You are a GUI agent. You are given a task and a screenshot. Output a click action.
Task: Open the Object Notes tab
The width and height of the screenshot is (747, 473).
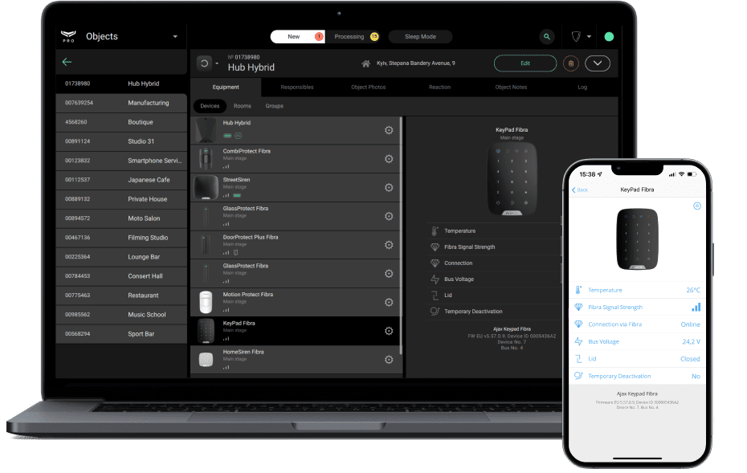point(511,88)
